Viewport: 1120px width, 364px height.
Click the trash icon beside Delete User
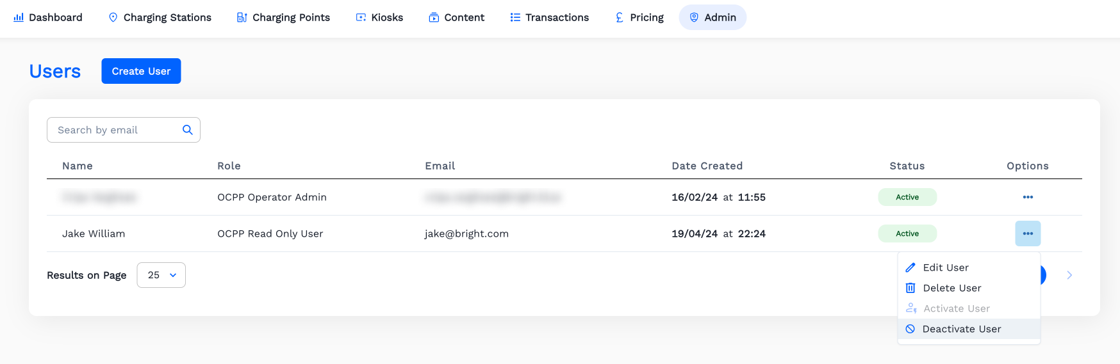tap(910, 288)
